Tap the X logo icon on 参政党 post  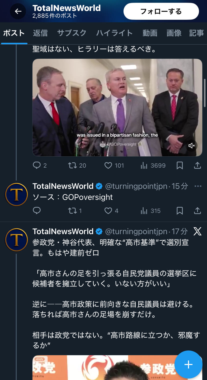point(197,232)
